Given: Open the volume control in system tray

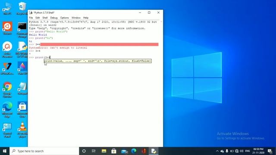Looking at the screenshot, I should pyautogui.click(x=241, y=151).
